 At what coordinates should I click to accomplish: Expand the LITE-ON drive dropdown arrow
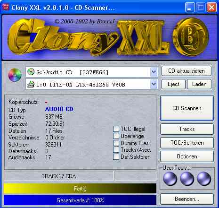point(154,84)
